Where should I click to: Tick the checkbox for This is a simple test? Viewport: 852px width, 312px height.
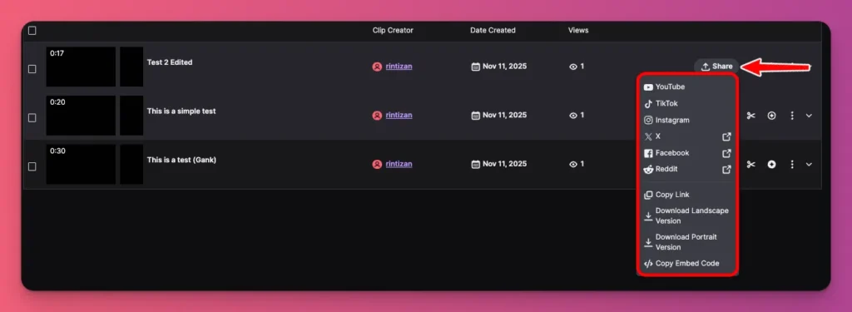pos(32,118)
